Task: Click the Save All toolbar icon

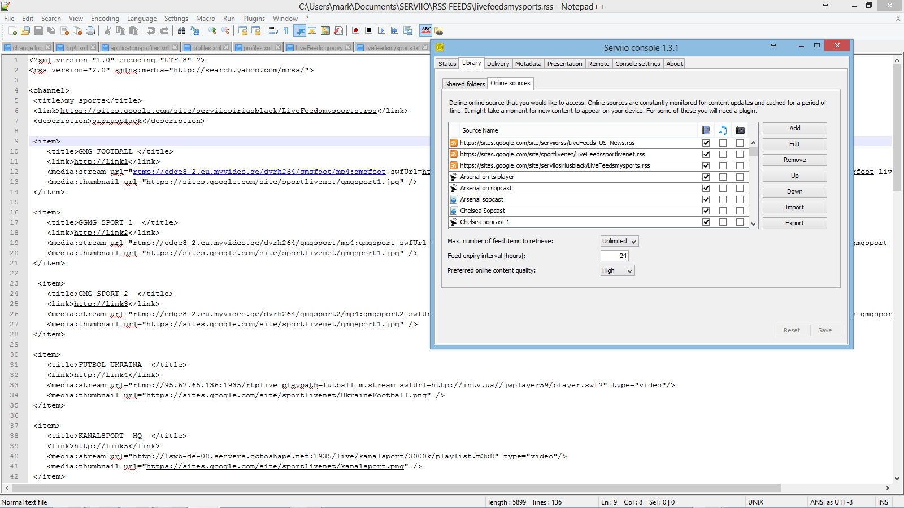Action: [51, 30]
